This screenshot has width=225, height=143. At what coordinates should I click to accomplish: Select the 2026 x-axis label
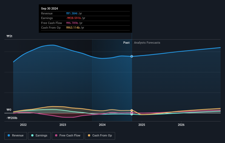coord(181,125)
